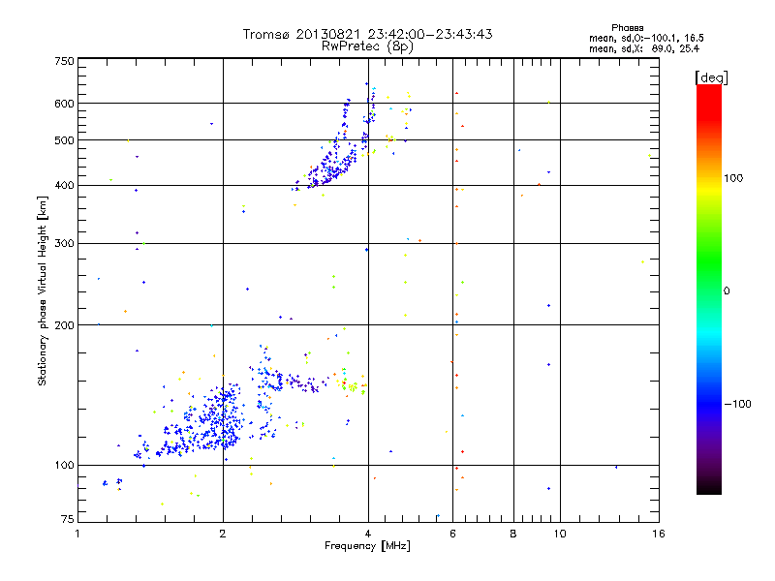Click the phase colorbar gradient

(x=709, y=289)
